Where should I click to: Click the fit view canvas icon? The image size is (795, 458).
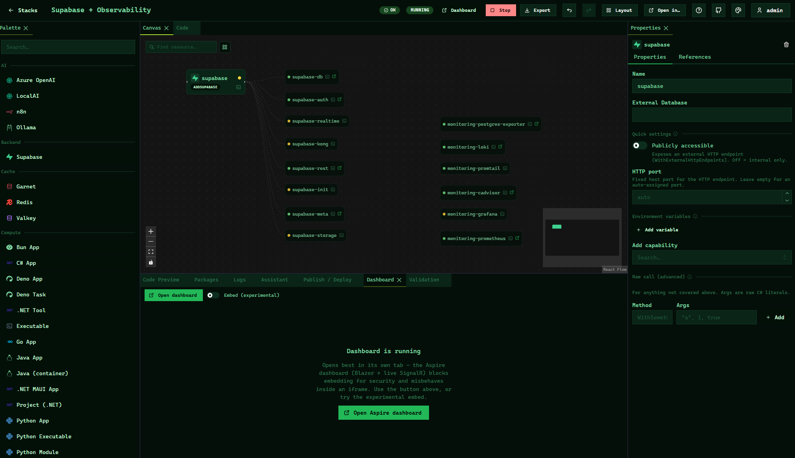(x=151, y=252)
